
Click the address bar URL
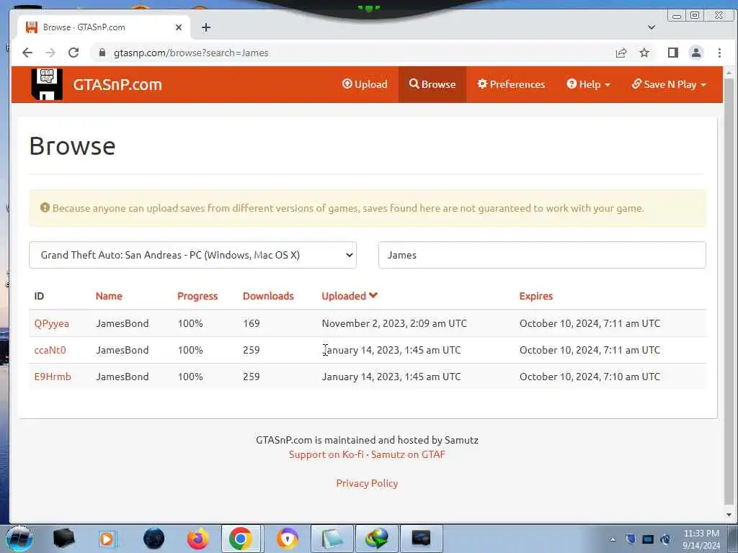coord(190,53)
